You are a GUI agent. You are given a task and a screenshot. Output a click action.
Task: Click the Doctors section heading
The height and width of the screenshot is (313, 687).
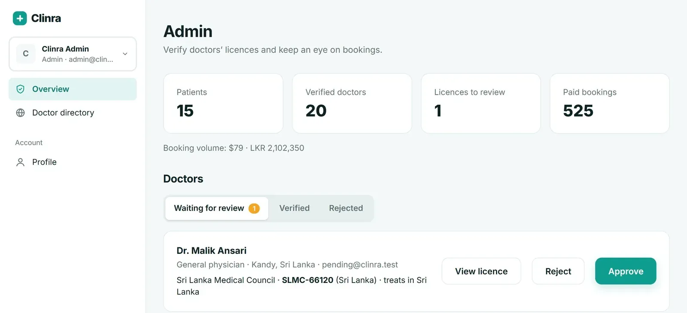(183, 179)
